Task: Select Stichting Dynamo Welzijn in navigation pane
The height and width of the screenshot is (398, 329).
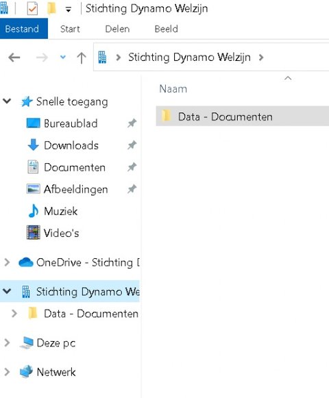Action: point(88,291)
